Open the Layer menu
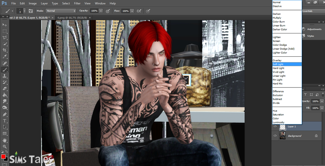The height and width of the screenshot is (166, 325). 44,3
